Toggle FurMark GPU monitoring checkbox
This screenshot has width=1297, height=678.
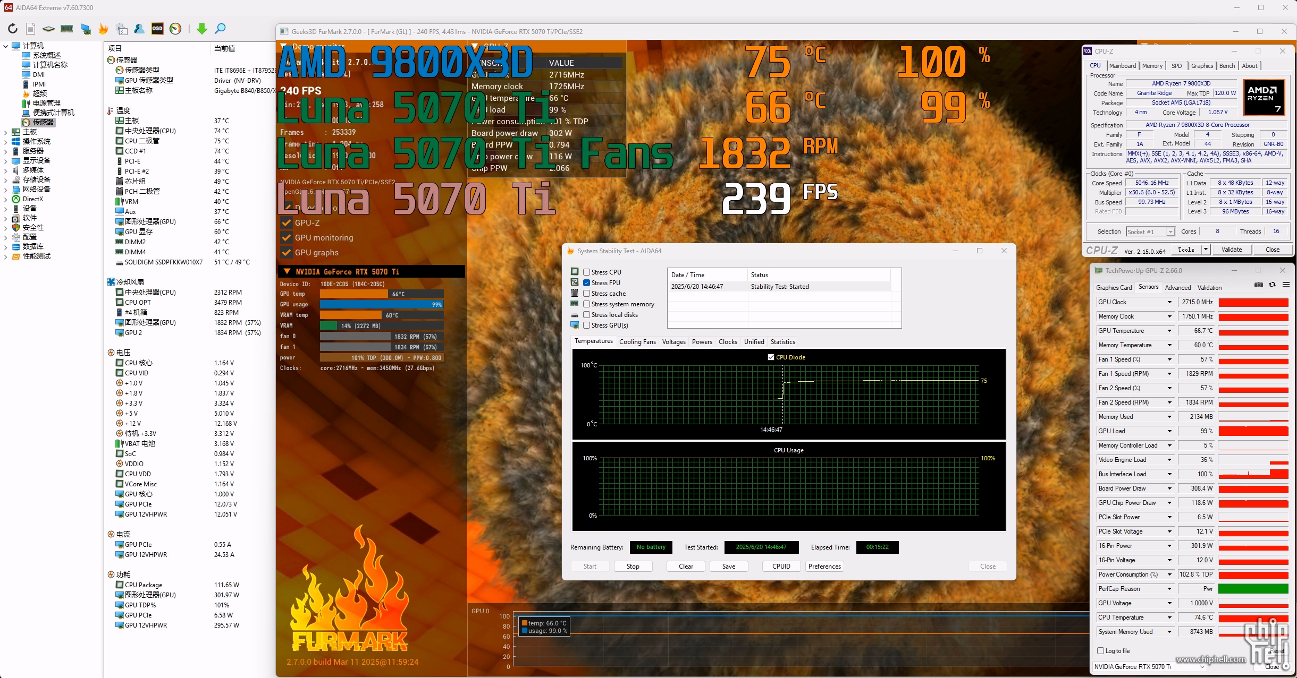[x=287, y=237]
